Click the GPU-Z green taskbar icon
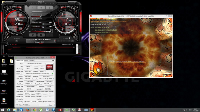The image size is (200, 112). [x=66, y=110]
